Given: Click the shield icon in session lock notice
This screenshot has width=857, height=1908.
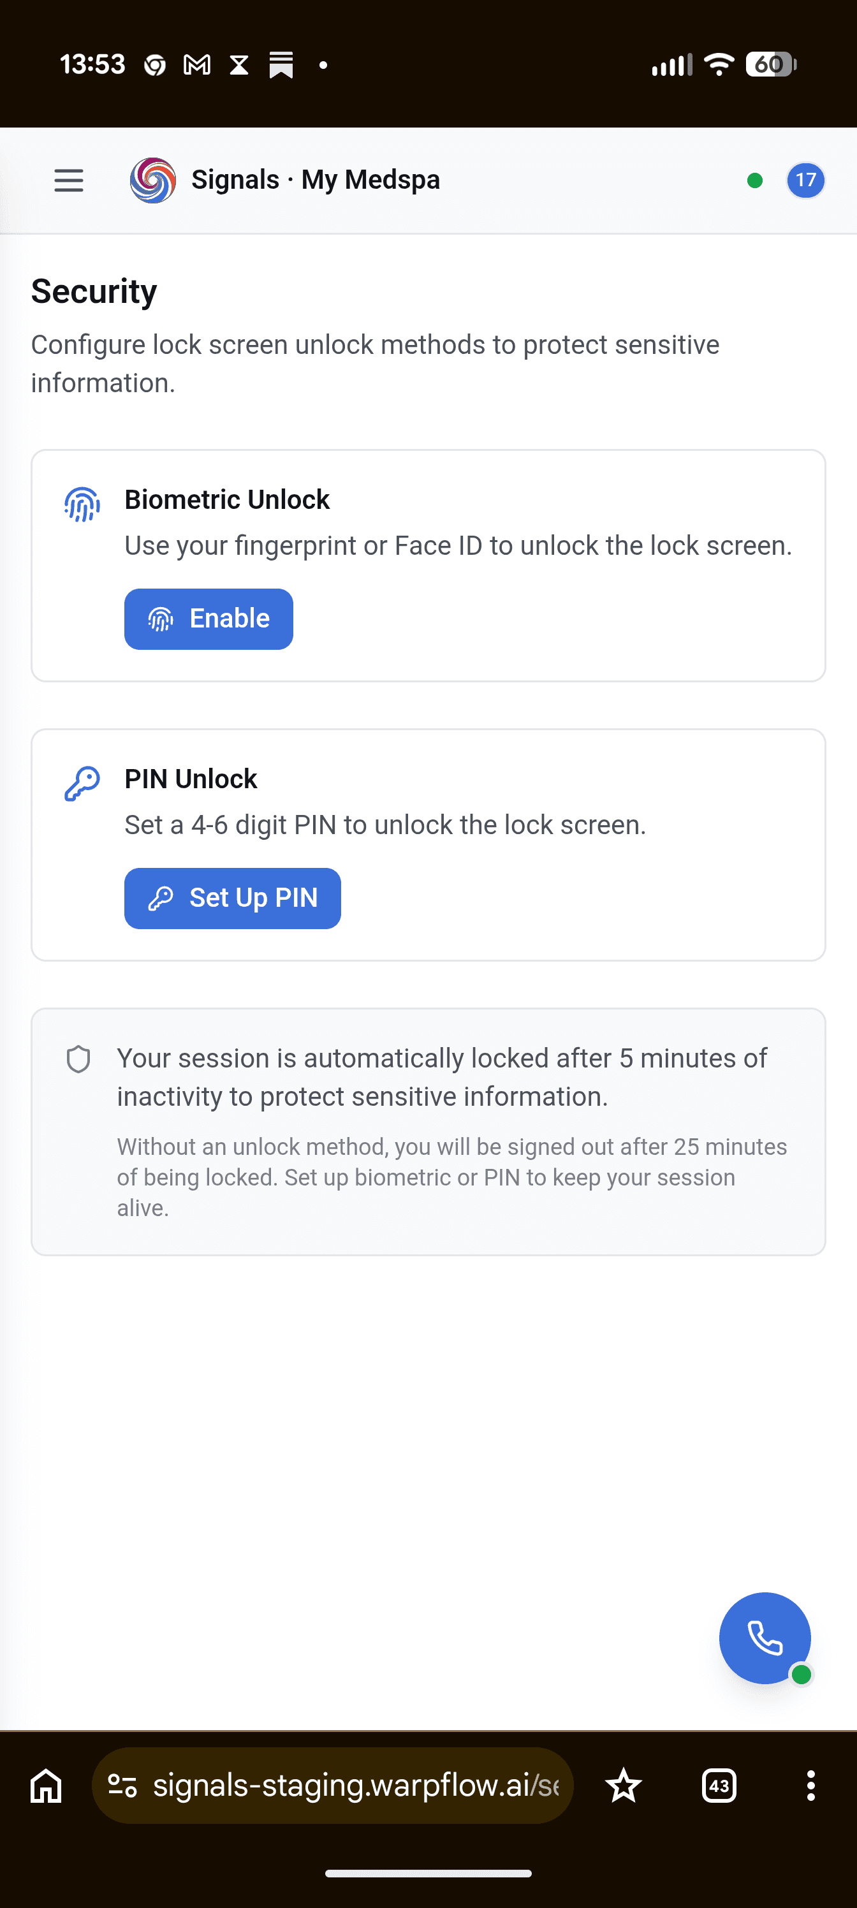Looking at the screenshot, I should 78,1059.
